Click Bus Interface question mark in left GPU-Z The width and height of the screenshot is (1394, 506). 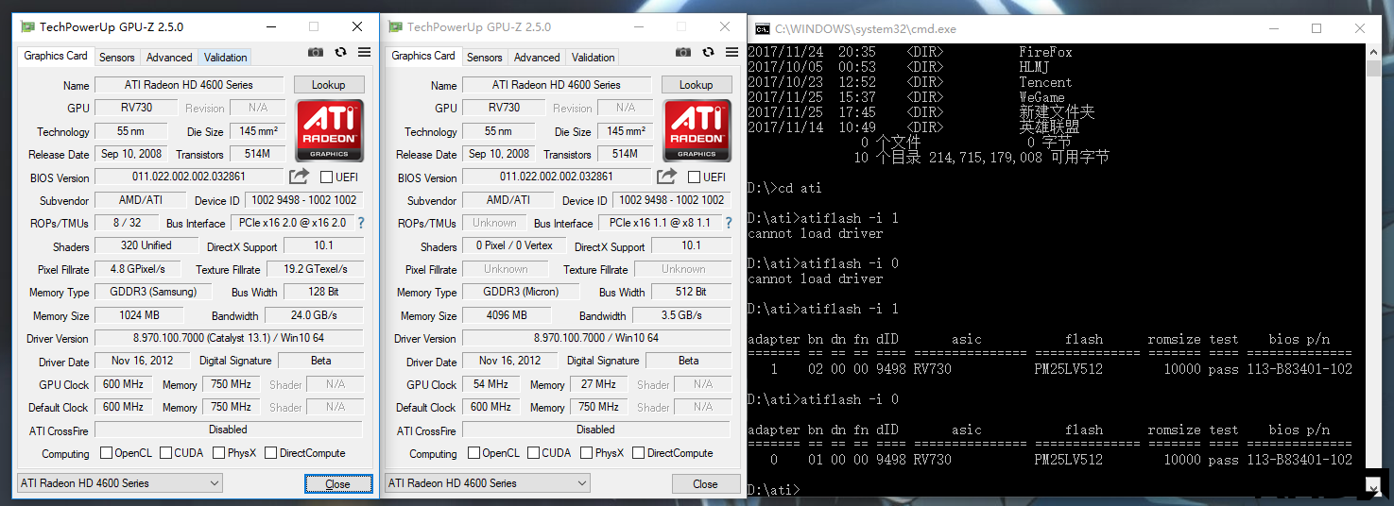(x=360, y=223)
